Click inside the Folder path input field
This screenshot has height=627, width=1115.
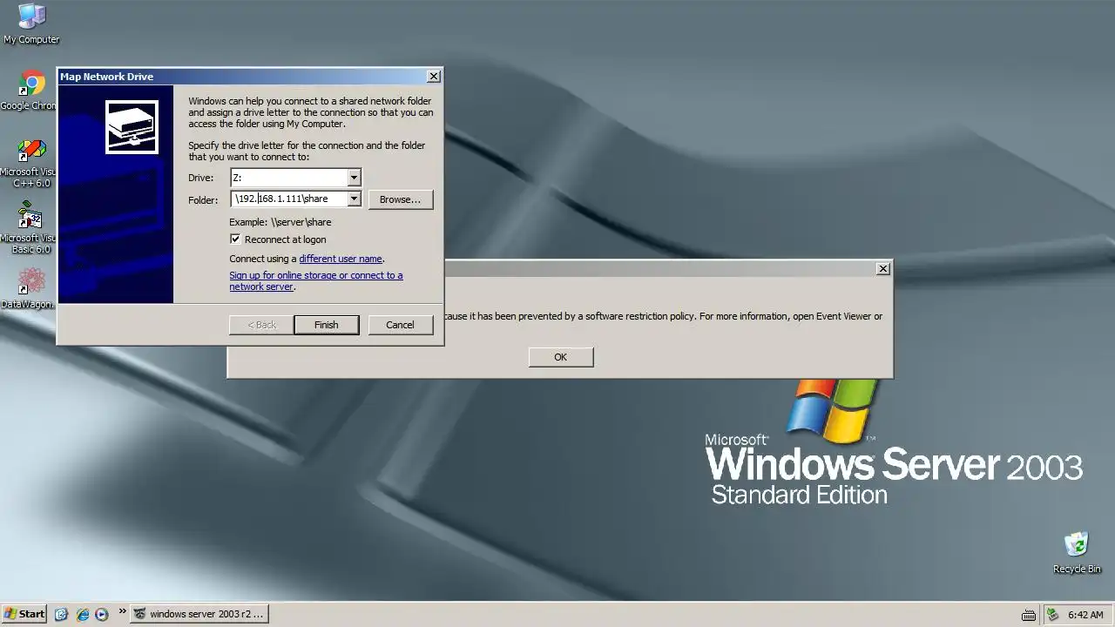(289, 199)
